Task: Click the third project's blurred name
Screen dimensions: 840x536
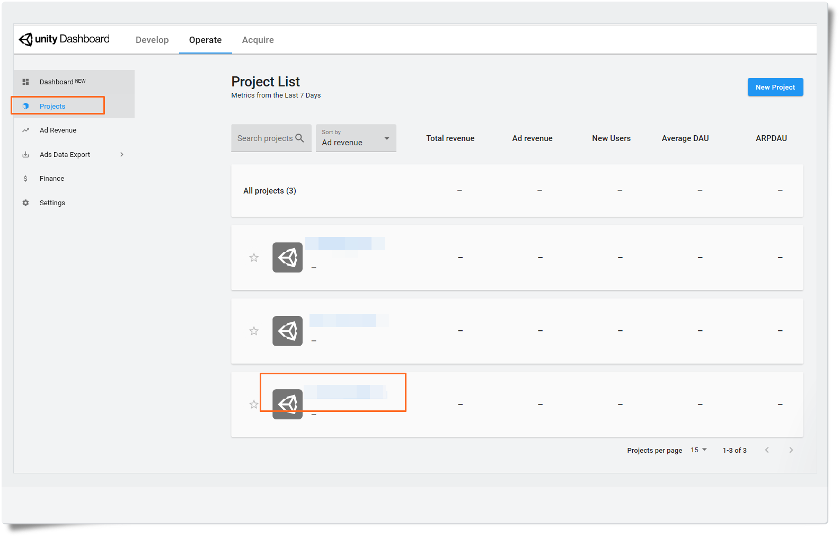Action: coord(346,392)
